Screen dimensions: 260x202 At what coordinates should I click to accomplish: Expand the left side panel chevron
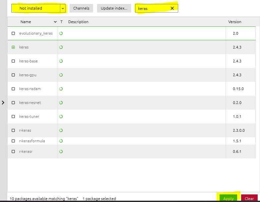pyautogui.click(x=3, y=103)
